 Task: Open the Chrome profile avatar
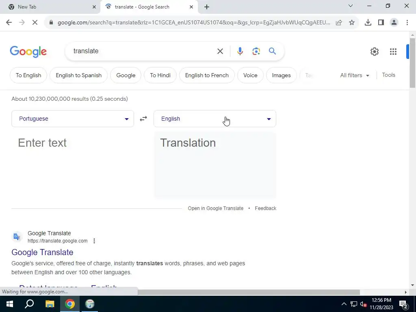coord(394,23)
